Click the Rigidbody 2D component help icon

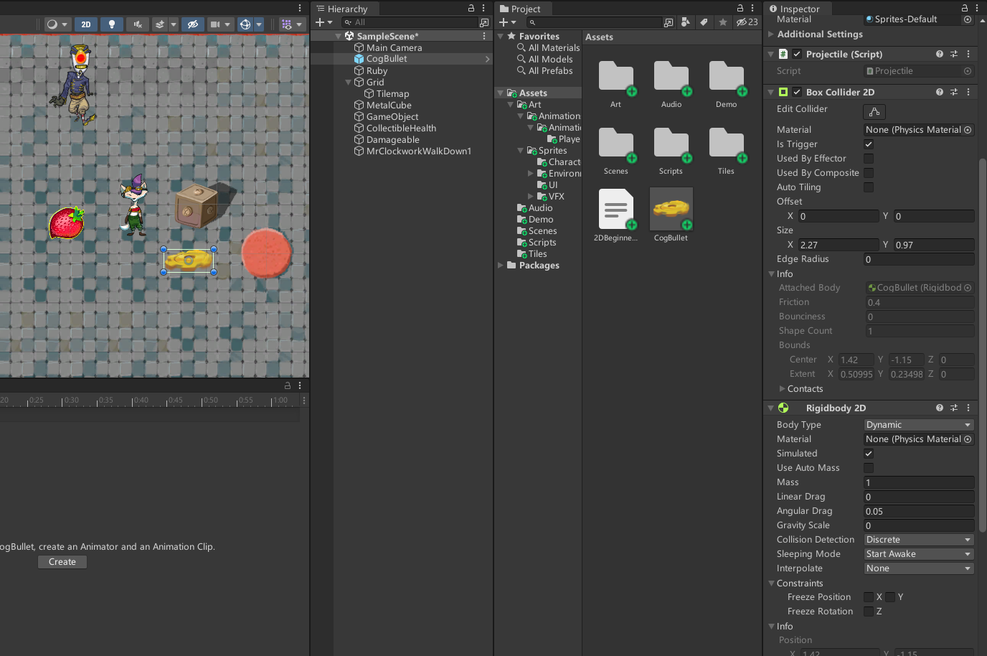point(939,408)
